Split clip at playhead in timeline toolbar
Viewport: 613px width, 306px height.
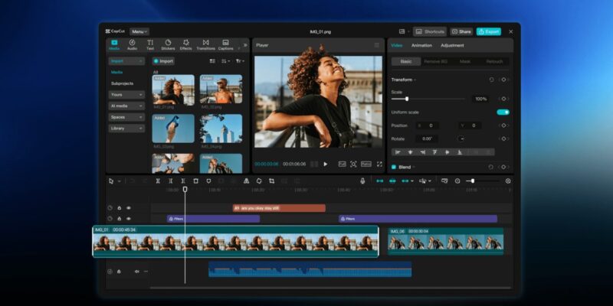click(x=158, y=181)
